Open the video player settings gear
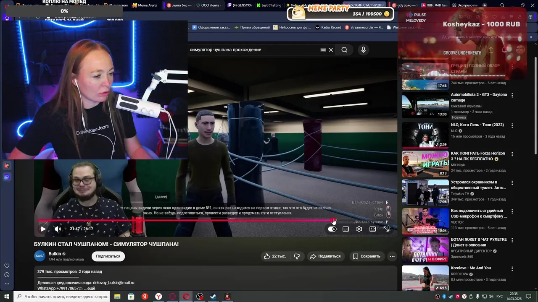This screenshot has height=302, width=538. coord(359,229)
